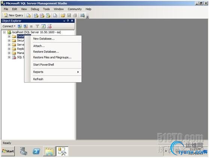Close the Object Explorer panel
This screenshot has width=209, height=158.
pos(72,21)
